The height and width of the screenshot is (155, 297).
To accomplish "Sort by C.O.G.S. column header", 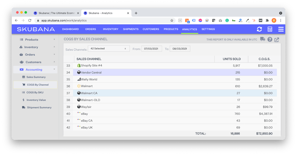I will pos(264,59).
